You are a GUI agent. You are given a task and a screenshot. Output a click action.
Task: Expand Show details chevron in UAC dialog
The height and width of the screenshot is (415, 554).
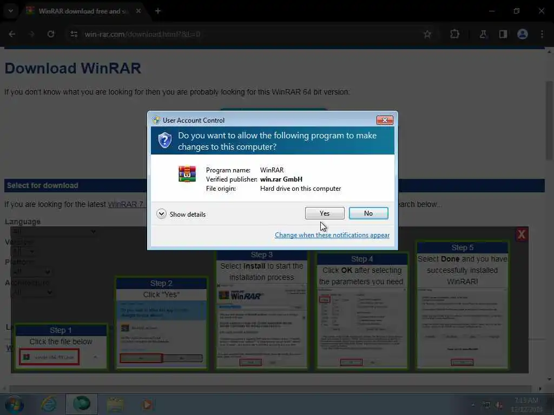pos(161,214)
